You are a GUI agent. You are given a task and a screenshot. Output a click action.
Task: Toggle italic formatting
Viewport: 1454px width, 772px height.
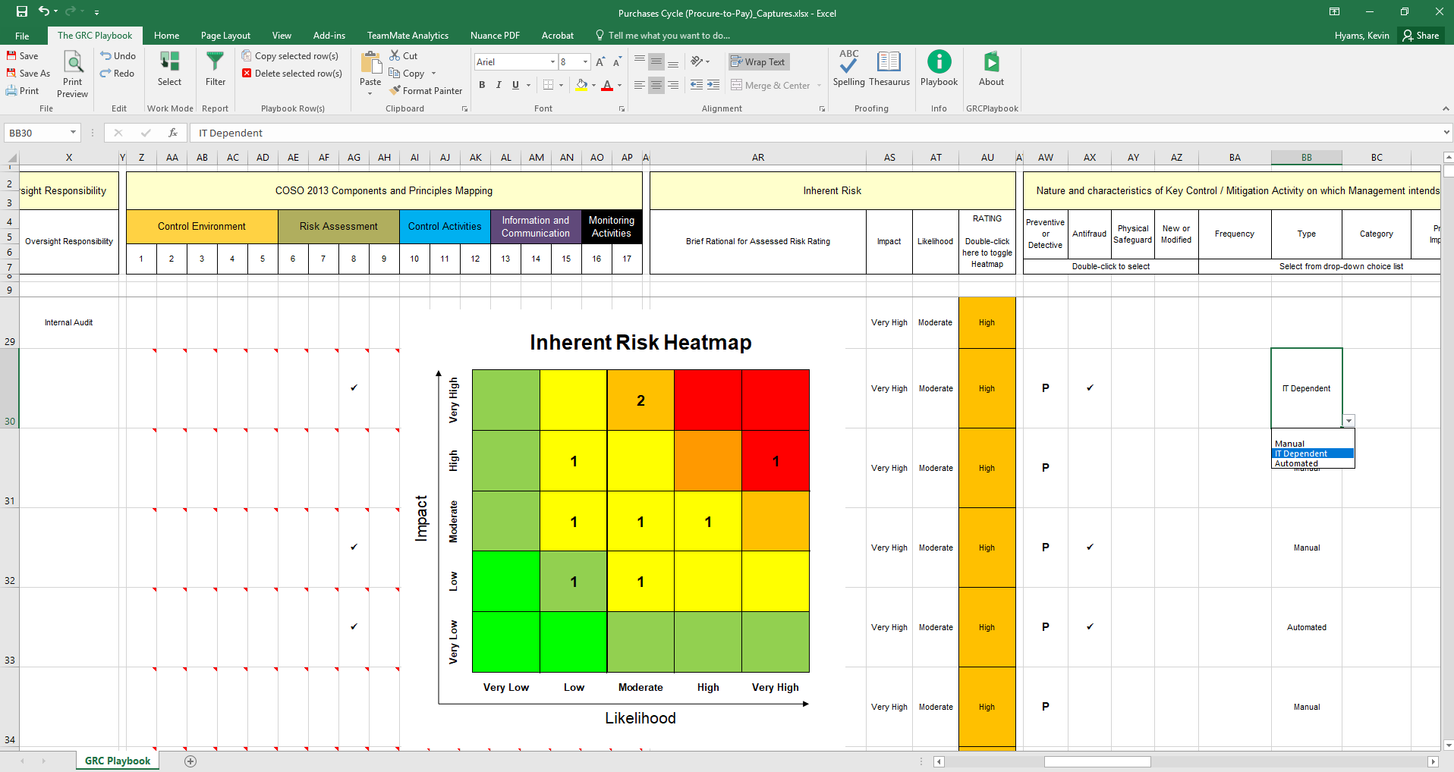coord(499,85)
